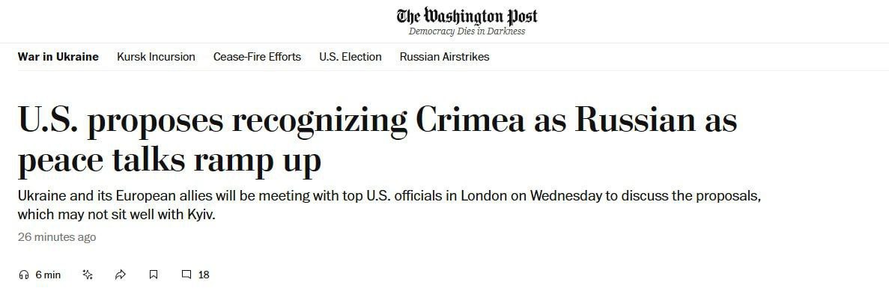The image size is (889, 303).
Task: Open the Cease-Fire Efforts topic
Action: 257,57
